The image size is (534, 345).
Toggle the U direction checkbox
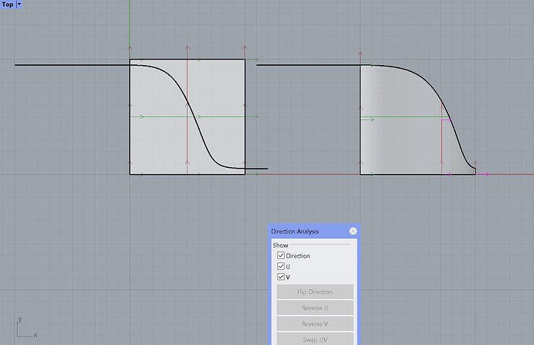(281, 266)
